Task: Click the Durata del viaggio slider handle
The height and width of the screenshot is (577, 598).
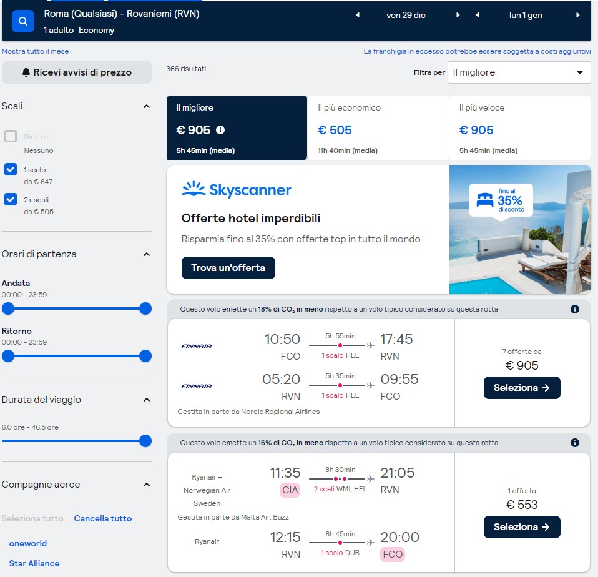Action: (x=145, y=441)
